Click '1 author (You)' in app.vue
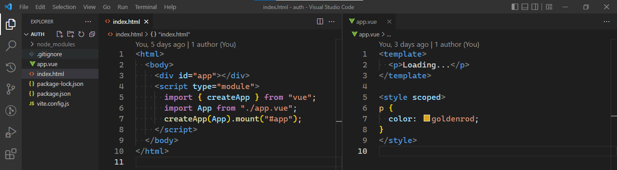 coord(457,45)
